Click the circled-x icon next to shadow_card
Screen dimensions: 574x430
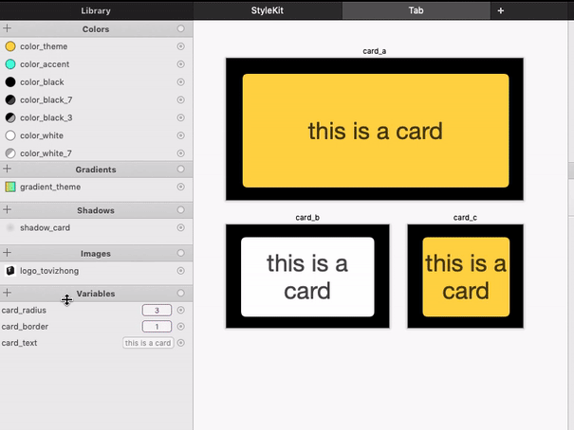tap(180, 228)
